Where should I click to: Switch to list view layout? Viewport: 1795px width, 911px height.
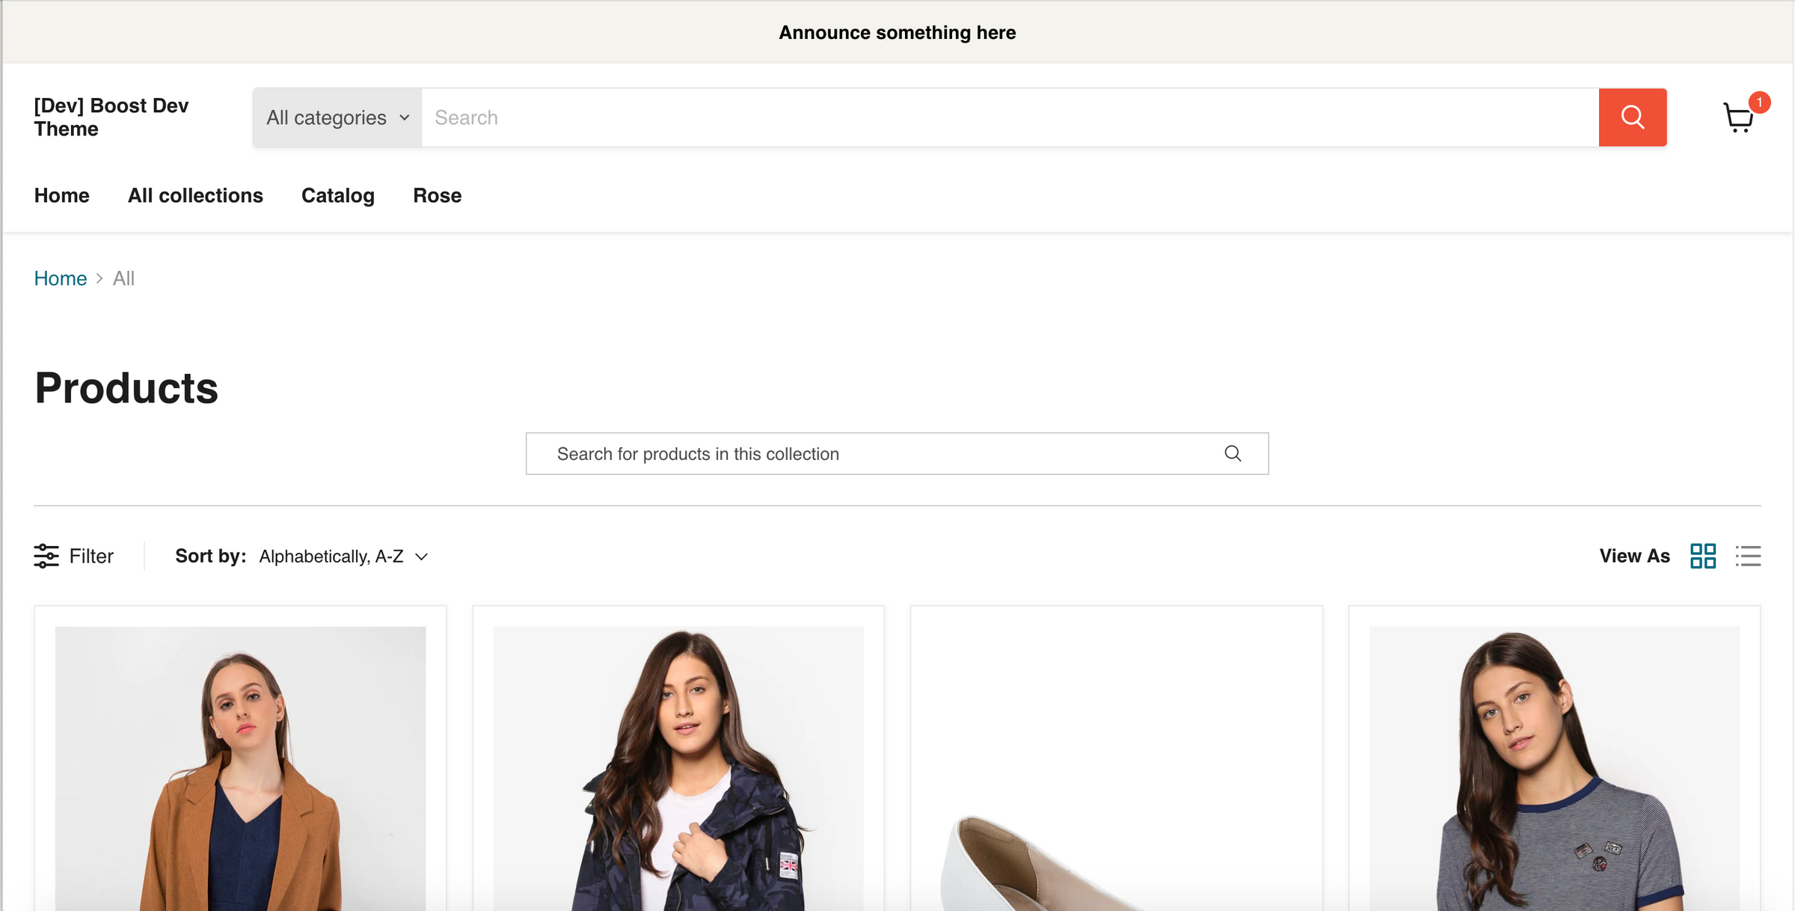(1748, 556)
